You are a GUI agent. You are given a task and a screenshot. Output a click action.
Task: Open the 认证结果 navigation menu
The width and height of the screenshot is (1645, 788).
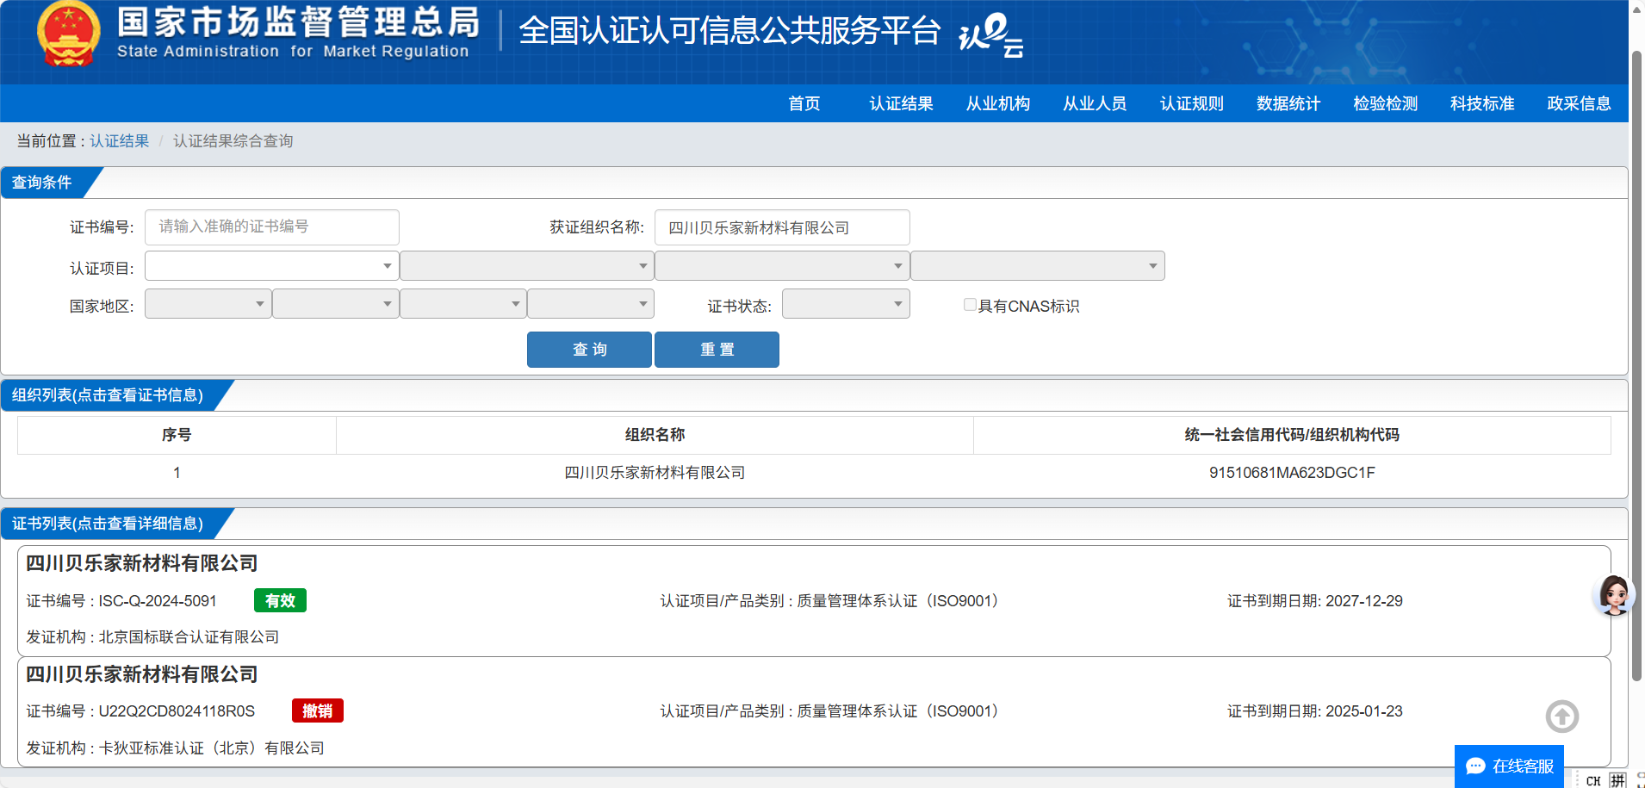coord(901,104)
